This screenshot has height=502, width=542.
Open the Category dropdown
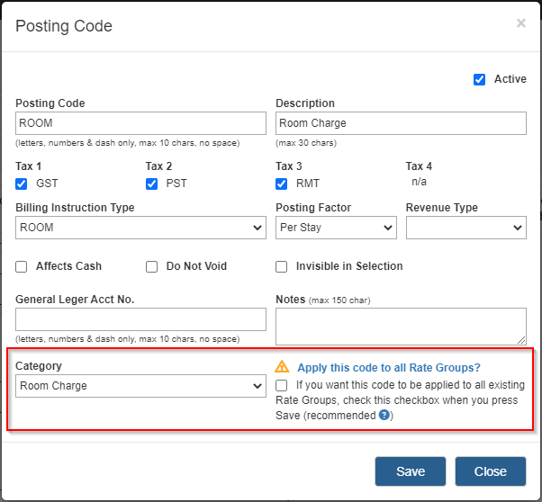(x=140, y=386)
